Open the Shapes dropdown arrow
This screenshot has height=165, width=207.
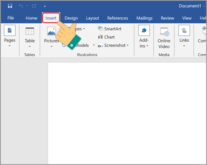tap(84, 29)
